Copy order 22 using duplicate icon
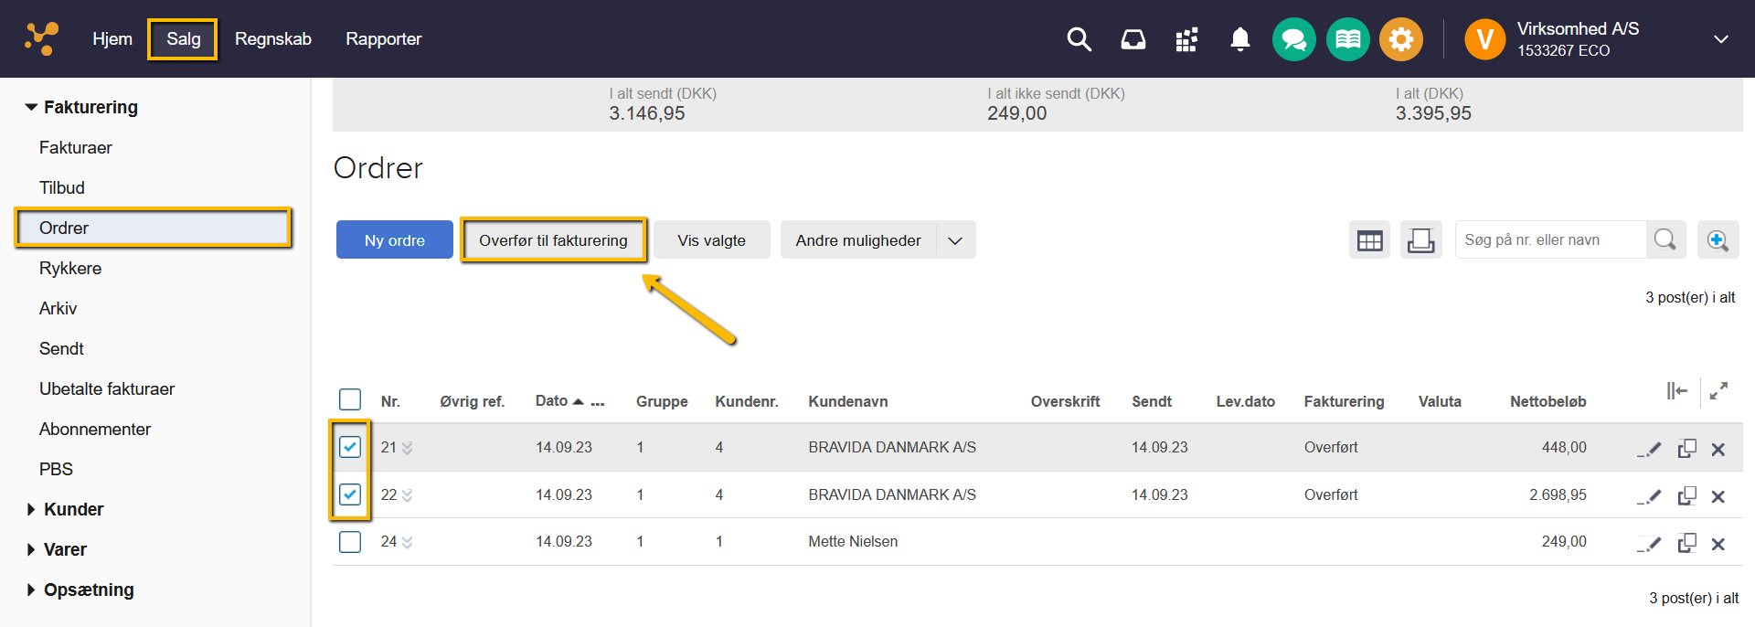Screen dimensions: 1755x627 [1686, 496]
